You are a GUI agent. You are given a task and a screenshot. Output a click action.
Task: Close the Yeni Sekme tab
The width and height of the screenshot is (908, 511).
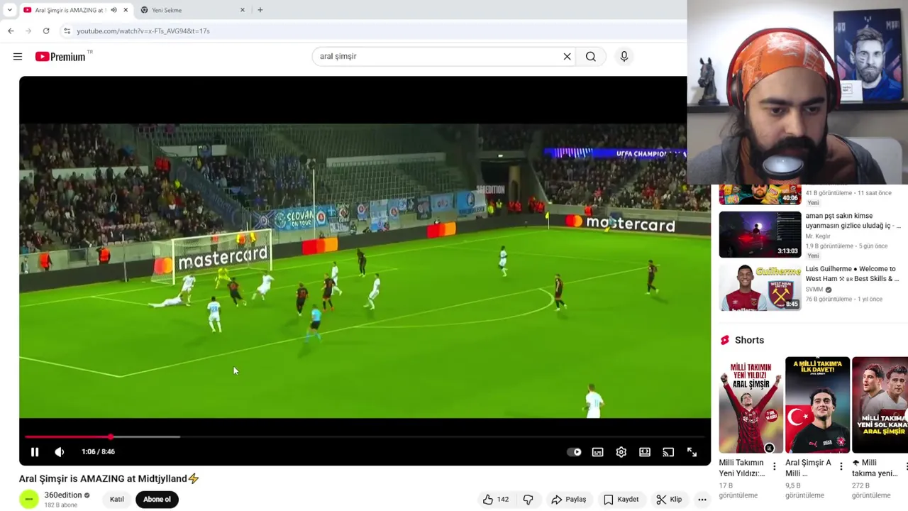243,10
